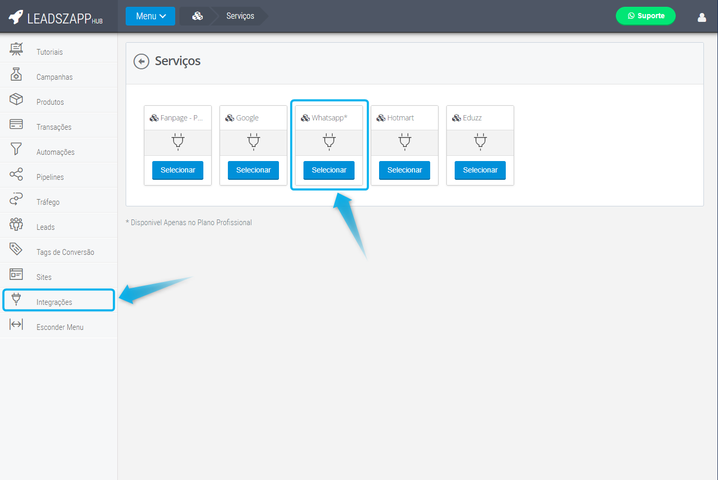Image resolution: width=718 pixels, height=480 pixels.
Task: Click the back arrow beside Serviços title
Action: pyautogui.click(x=141, y=61)
